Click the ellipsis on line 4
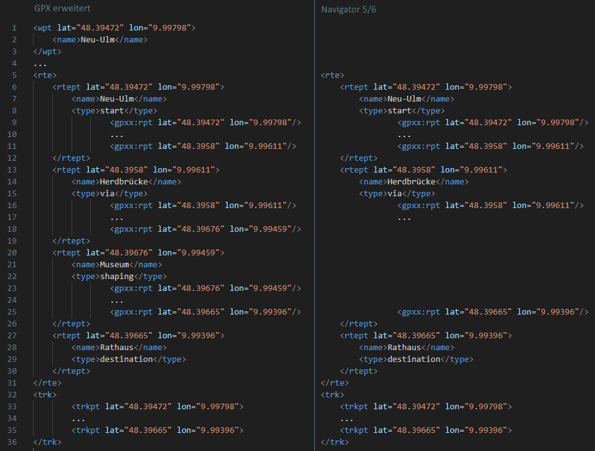This screenshot has width=595, height=451. tap(40, 64)
